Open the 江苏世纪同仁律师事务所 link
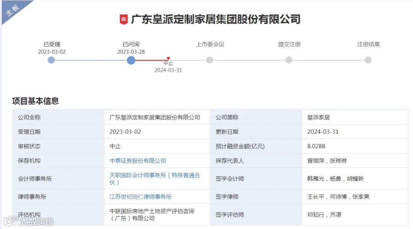413x229 pixels. pos(141,197)
